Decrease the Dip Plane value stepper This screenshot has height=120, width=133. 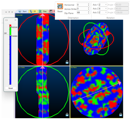tap(89, 13)
